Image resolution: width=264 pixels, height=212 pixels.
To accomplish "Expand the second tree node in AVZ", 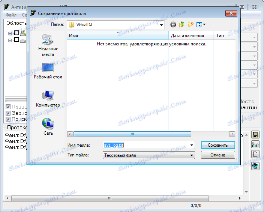I will (x=10, y=41).
